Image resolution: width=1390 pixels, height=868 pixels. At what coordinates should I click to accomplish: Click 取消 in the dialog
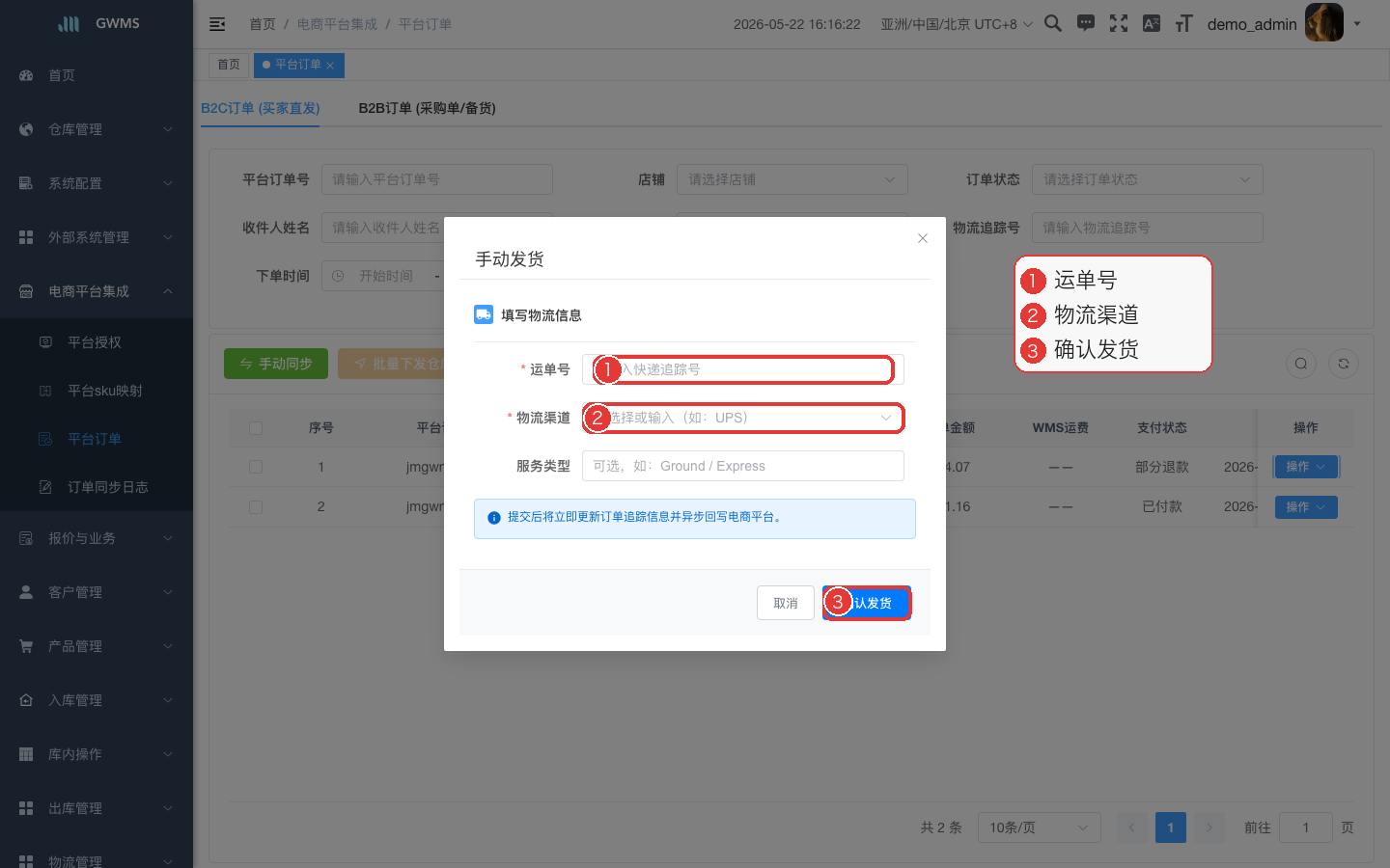(x=786, y=603)
